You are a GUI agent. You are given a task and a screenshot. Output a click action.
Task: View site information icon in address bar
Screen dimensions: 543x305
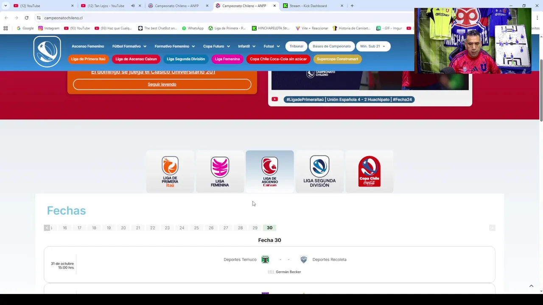click(39, 18)
